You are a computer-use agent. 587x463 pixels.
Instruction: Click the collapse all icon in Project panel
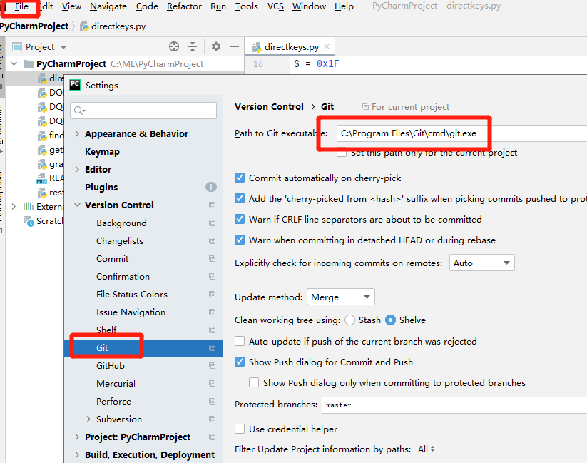(193, 46)
